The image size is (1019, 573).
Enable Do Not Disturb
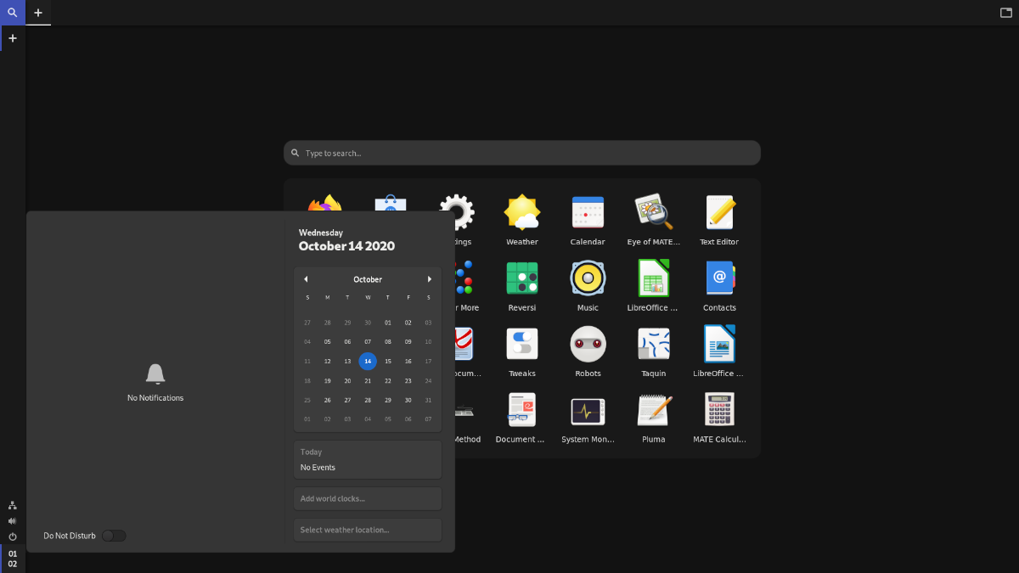(114, 535)
